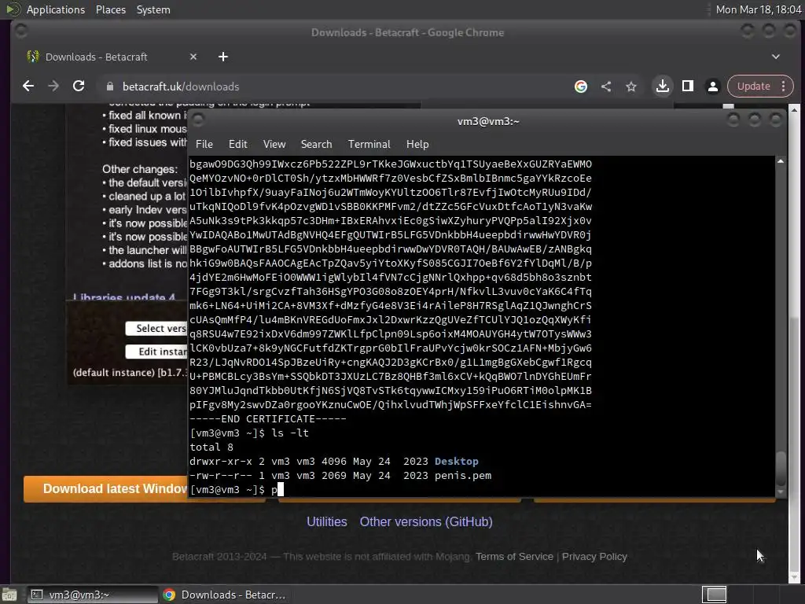This screenshot has width=805, height=604.
Task: Open a new Chrome tab
Action: tap(222, 57)
